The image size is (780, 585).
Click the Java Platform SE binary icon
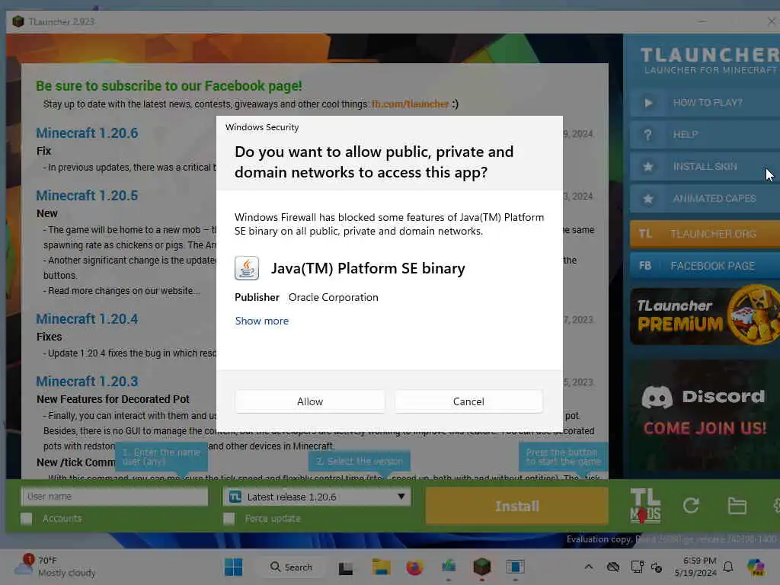[247, 268]
